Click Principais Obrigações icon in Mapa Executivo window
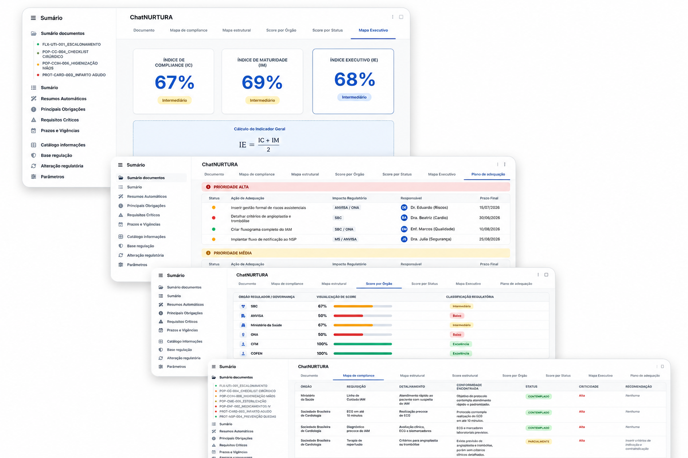Screen dimensions: 688x458 34,109
